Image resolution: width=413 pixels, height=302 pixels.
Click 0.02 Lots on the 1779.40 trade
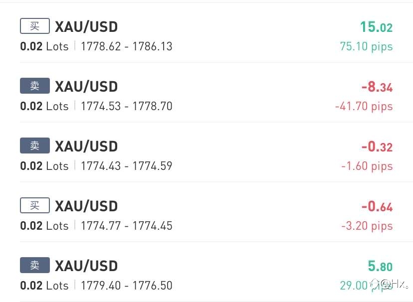tap(44, 286)
